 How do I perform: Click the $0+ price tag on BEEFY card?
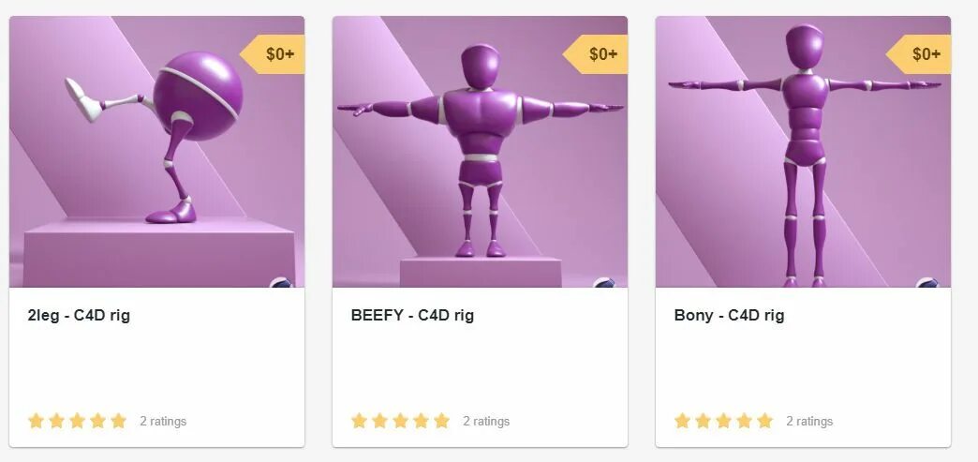click(x=596, y=54)
